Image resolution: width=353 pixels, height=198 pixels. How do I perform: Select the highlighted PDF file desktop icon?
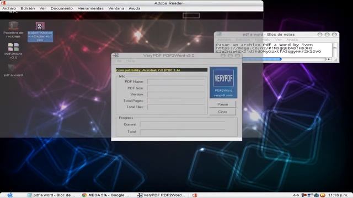click(40, 32)
